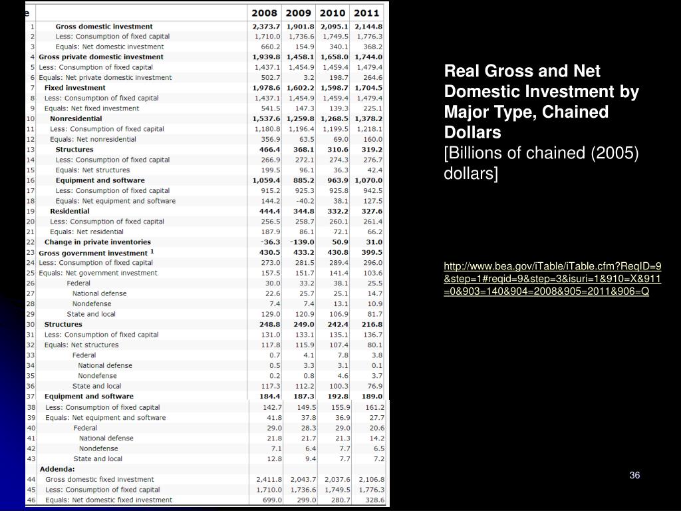
Task: Select the Equals: Net government investment label
Action: click(x=98, y=273)
